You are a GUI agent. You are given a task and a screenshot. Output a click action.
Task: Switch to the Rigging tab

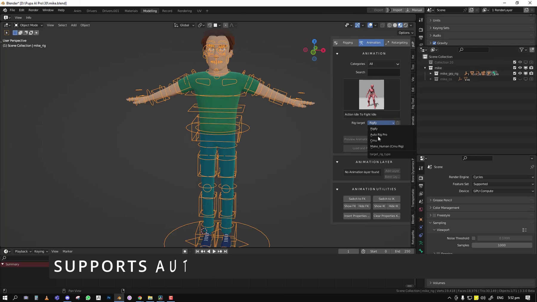345,43
